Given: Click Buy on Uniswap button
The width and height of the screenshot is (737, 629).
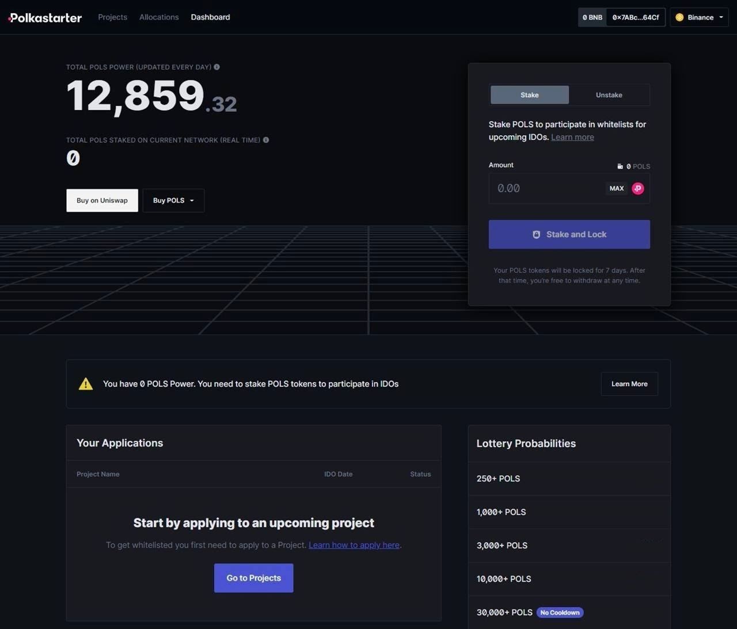Looking at the screenshot, I should coord(102,200).
